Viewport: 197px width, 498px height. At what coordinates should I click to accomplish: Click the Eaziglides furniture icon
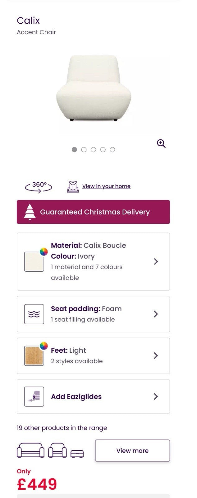tap(34, 397)
